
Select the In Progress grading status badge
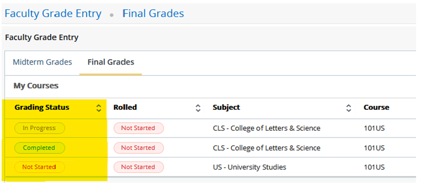pos(40,128)
